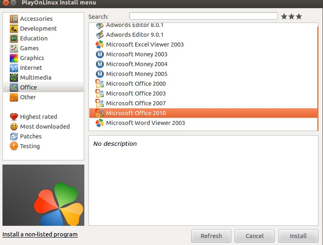The image size is (323, 245).
Task: Browse the Games category
Action: [x=29, y=48]
